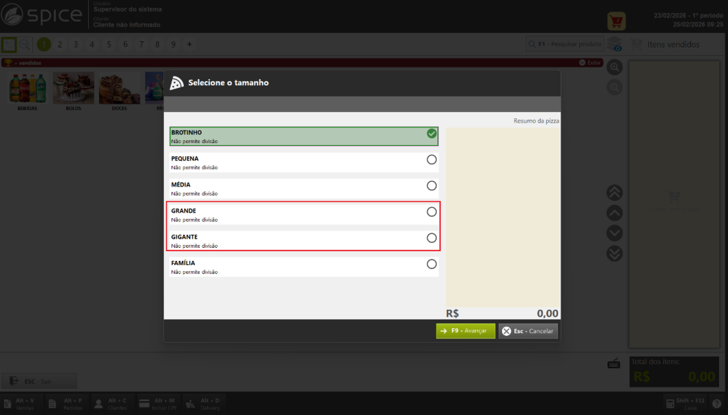Expand the 'Exibir' mais vendidos section
728x415 pixels.
coord(590,63)
